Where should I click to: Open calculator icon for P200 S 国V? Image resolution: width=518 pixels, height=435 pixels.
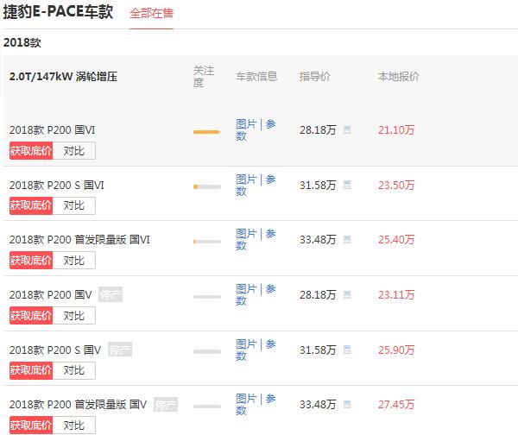(347, 350)
